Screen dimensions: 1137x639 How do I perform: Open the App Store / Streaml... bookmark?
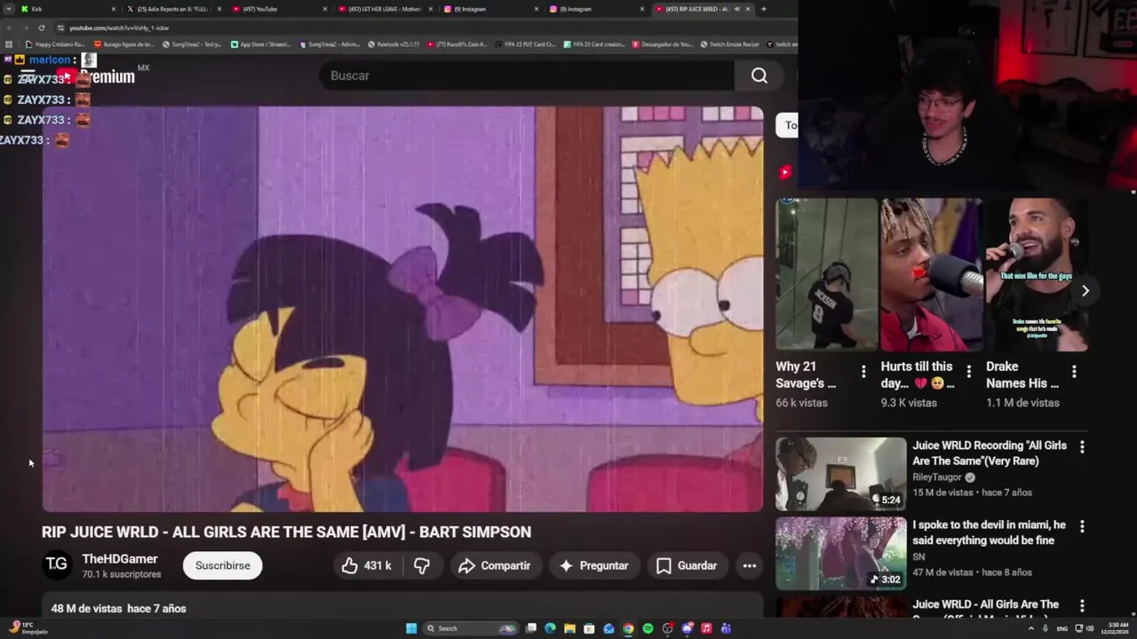[x=259, y=44]
